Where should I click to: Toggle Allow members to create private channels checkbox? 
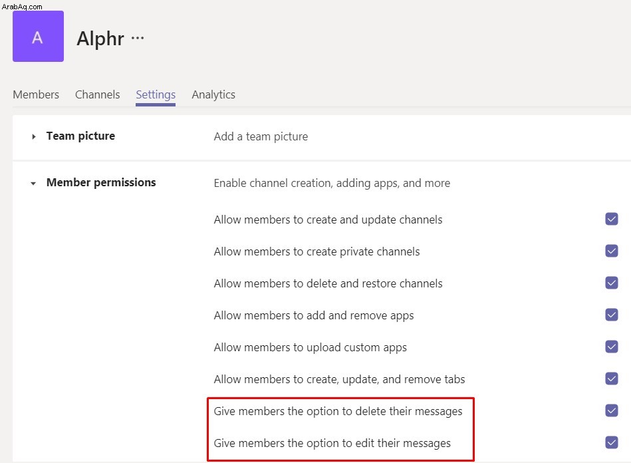click(611, 251)
